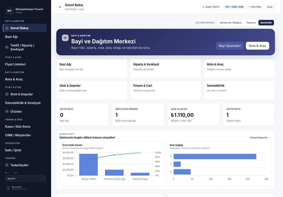
Task: Click the TRY + USD + EUR currency badge
Action: pos(234,7)
